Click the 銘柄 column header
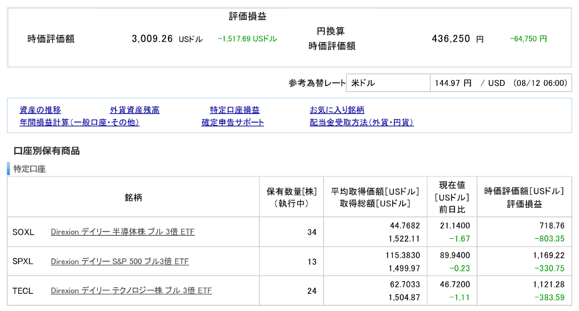This screenshot has height=311, width=579. 133,197
